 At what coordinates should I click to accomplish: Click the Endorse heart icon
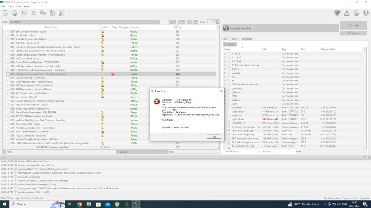click(337, 13)
